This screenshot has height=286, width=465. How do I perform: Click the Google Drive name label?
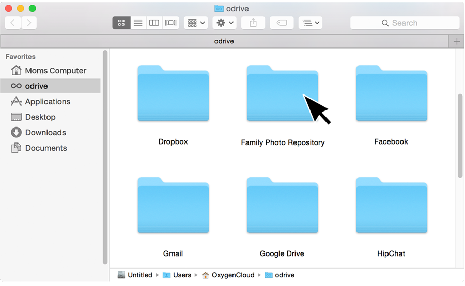click(x=282, y=253)
